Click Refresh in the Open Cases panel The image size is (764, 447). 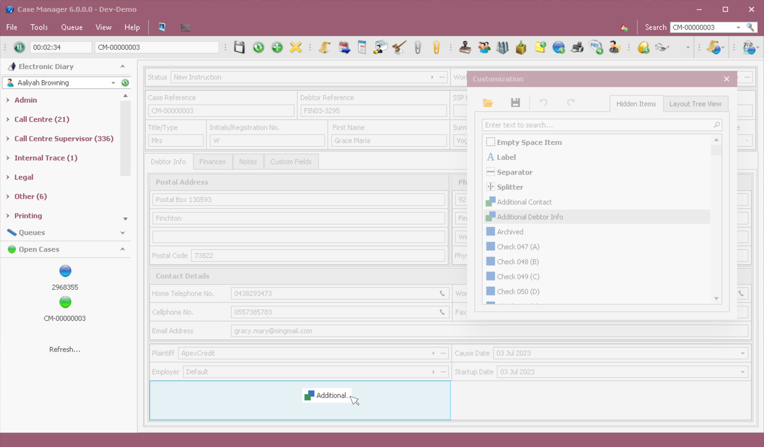tap(65, 349)
